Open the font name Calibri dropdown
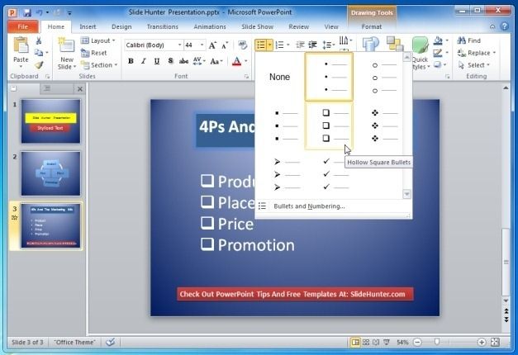 180,45
